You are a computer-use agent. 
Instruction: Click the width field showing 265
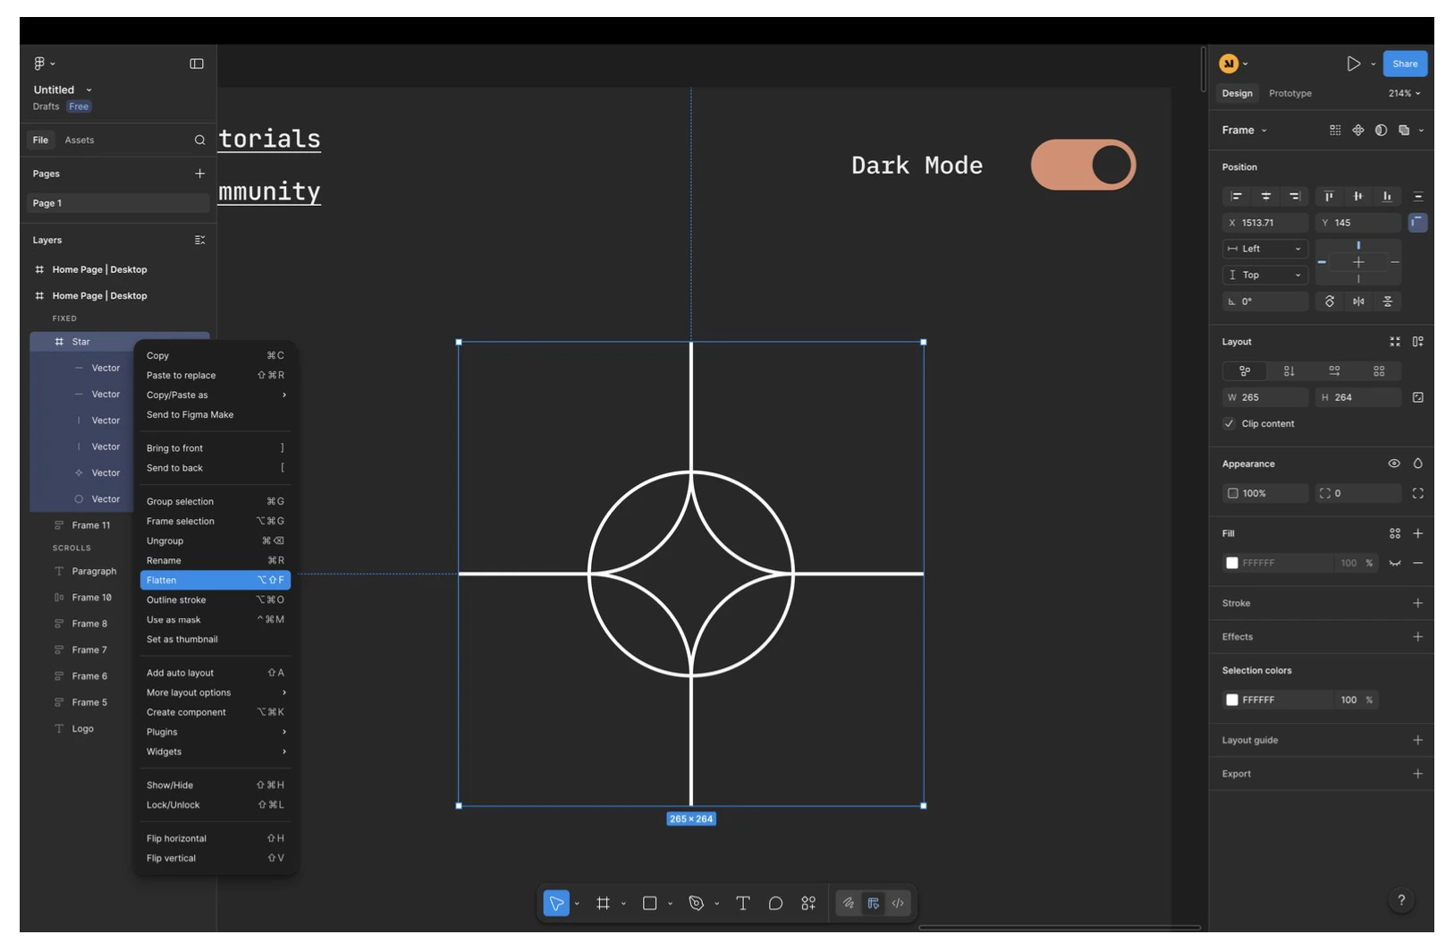tap(1265, 397)
